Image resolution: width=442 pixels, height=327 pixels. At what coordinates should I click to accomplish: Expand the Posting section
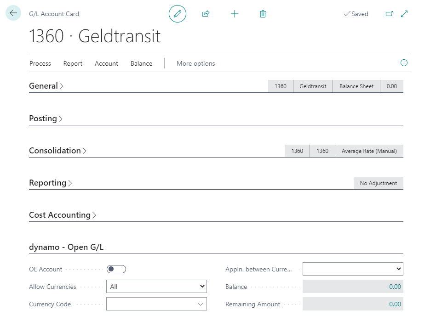tap(46, 118)
